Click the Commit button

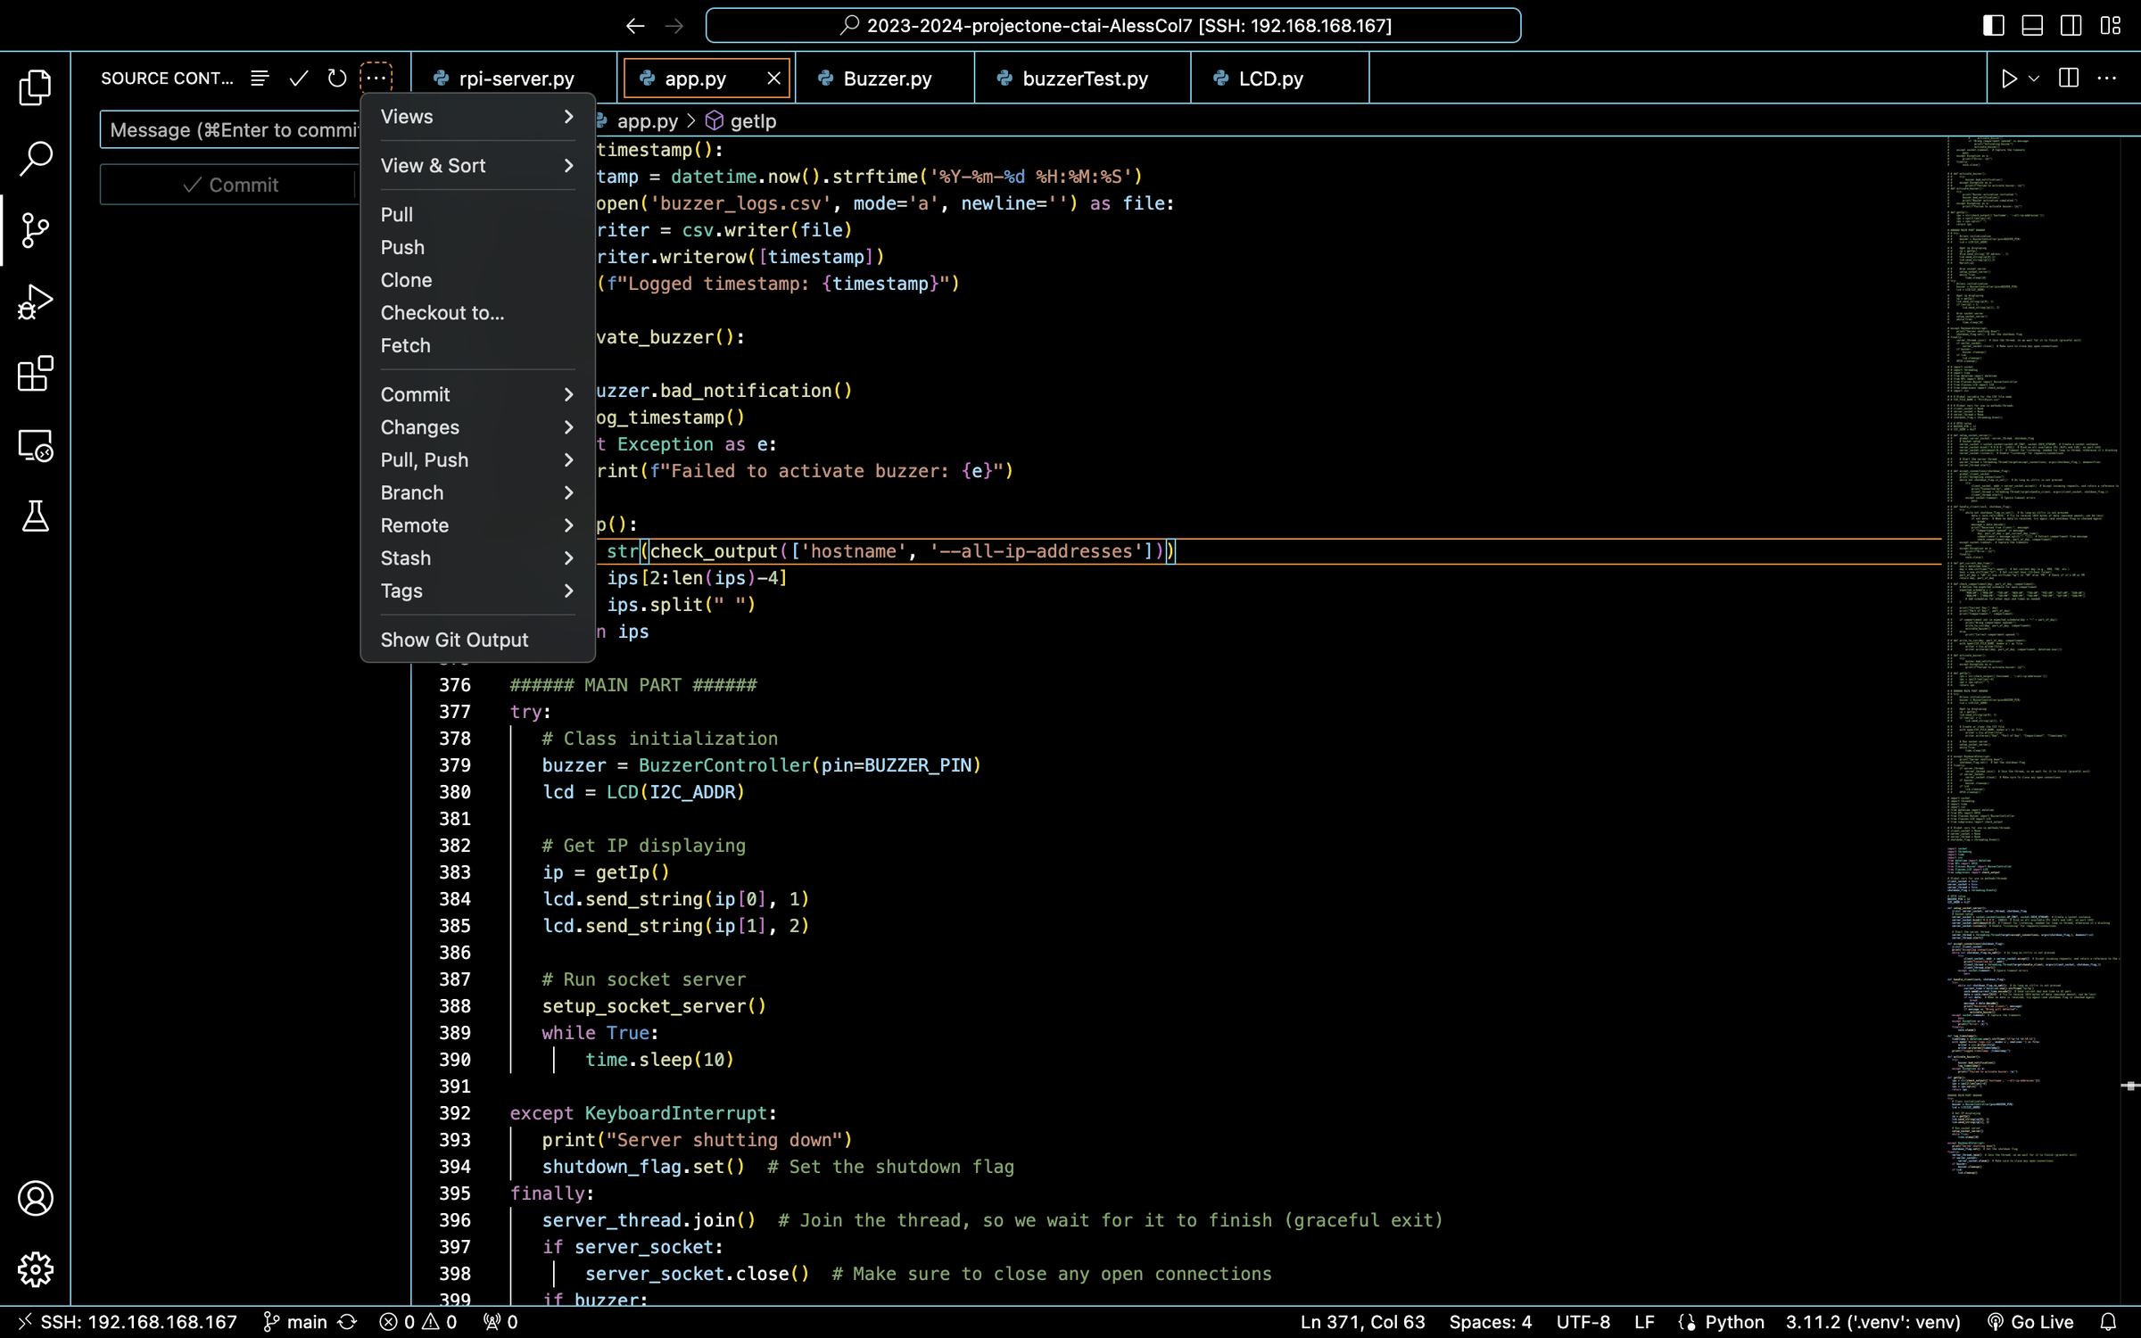pyautogui.click(x=230, y=185)
